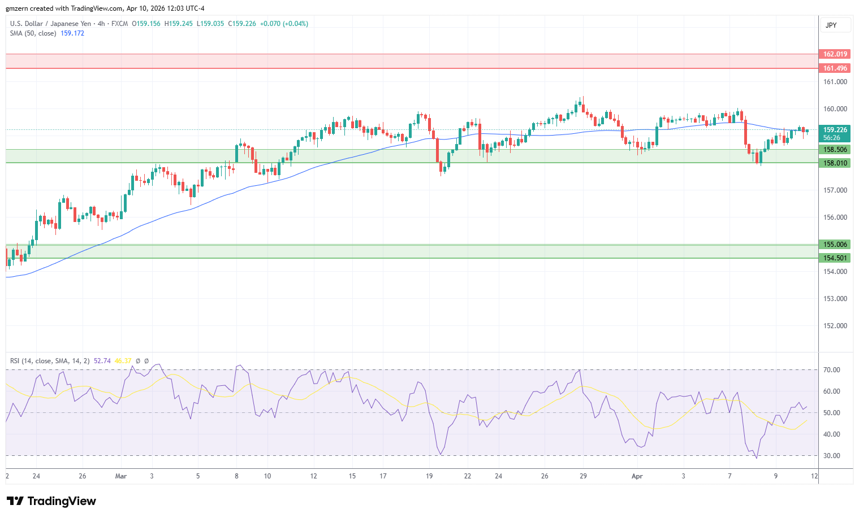Select the 161.496 resistance price label
Image resolution: width=859 pixels, height=518 pixels.
[x=835, y=68]
